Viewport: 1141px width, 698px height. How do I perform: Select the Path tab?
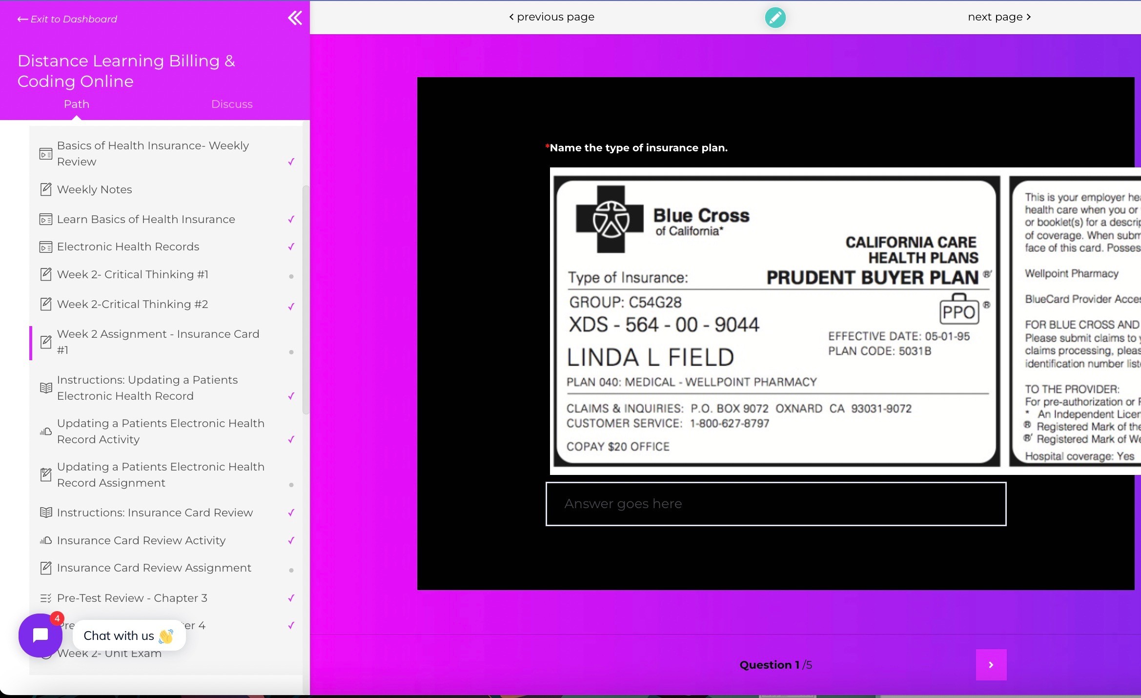77,104
